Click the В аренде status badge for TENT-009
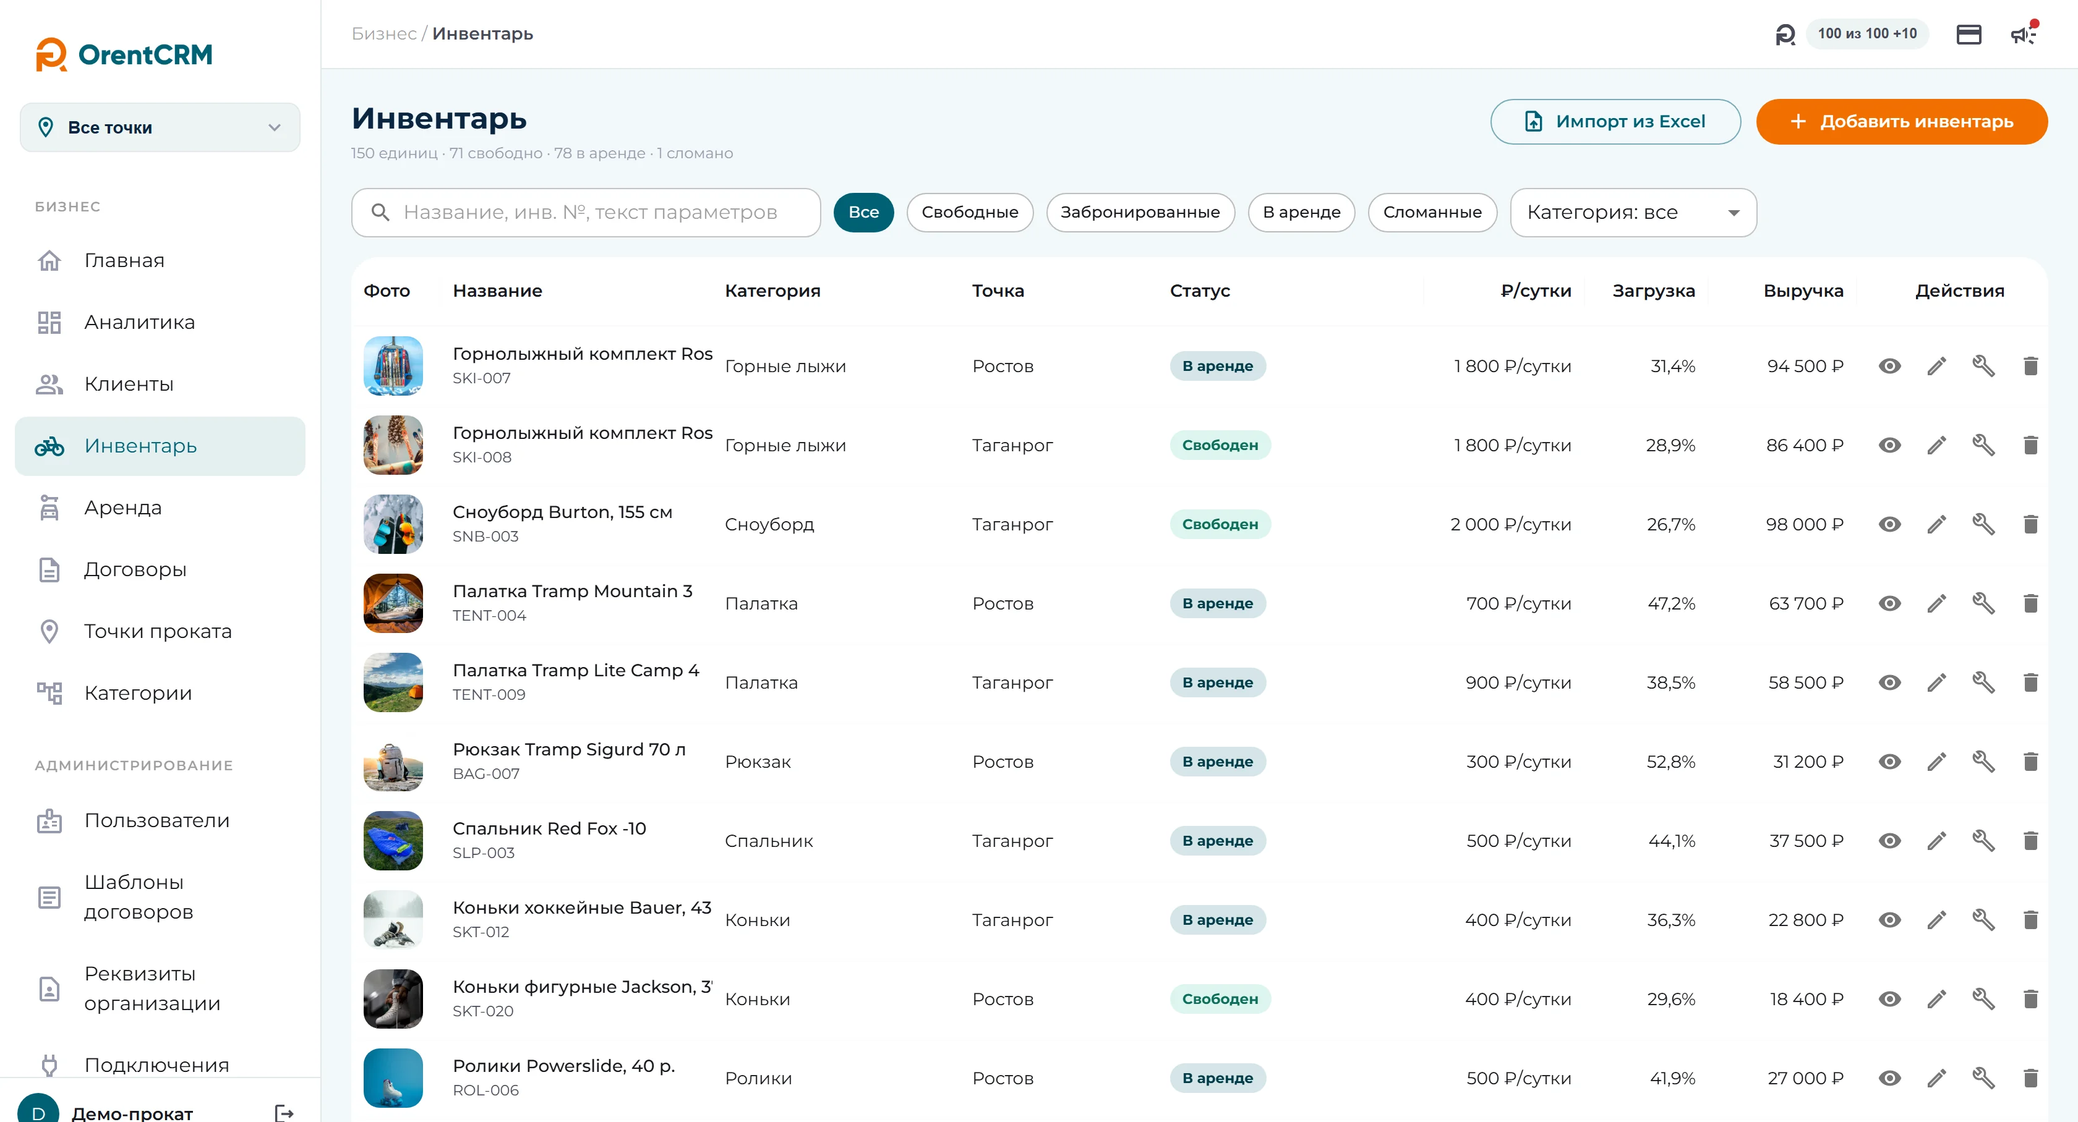This screenshot has height=1122, width=2078. point(1217,682)
